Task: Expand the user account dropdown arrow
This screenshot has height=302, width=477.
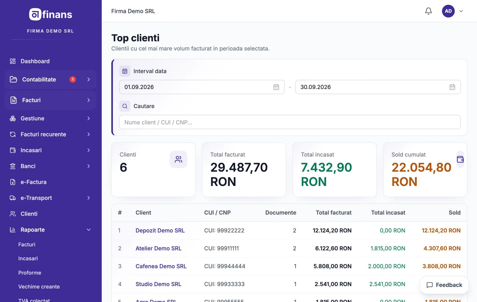Action: pos(461,11)
